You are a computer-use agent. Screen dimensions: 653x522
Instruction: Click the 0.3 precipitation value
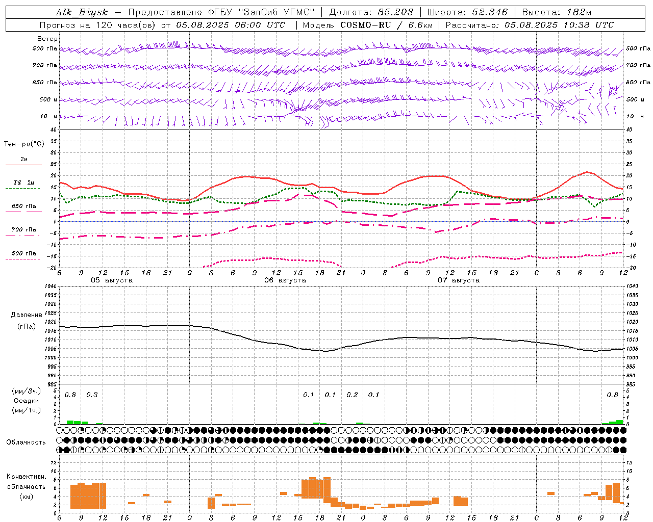tap(92, 395)
